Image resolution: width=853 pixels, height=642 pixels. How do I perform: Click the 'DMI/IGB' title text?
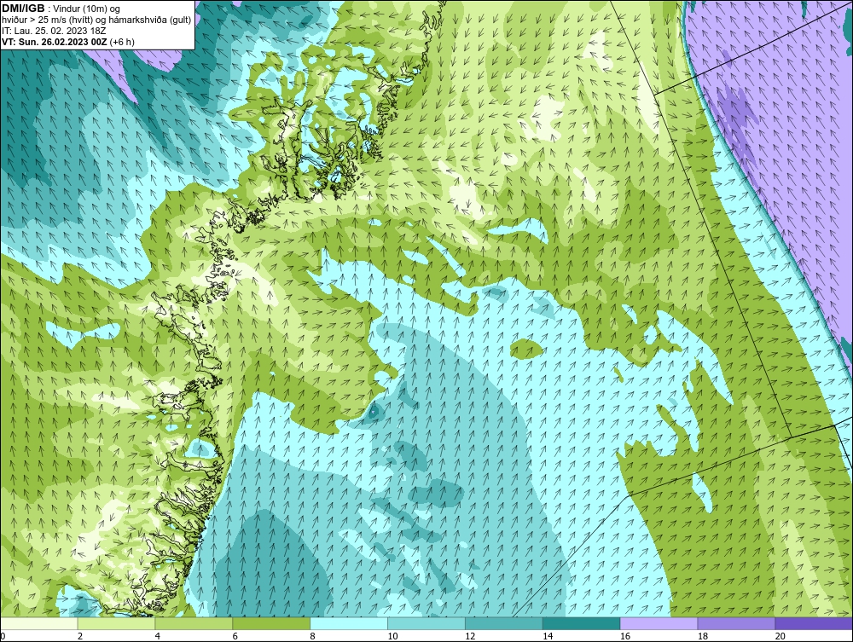(x=23, y=9)
